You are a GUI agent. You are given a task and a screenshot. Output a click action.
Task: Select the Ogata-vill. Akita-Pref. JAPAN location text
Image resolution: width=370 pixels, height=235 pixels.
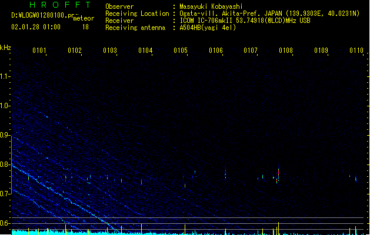pos(231,14)
